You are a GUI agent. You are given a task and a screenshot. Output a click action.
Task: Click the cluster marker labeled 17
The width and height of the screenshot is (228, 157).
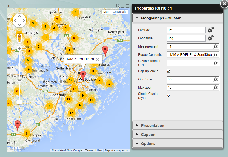(74, 89)
